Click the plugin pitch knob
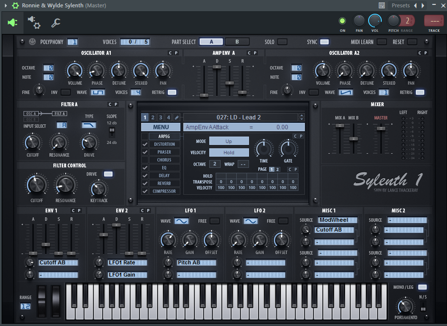Screen dimensions: 447x326 tap(394, 21)
